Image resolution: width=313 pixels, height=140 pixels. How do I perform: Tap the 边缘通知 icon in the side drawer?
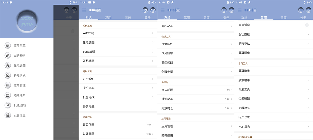(8, 95)
